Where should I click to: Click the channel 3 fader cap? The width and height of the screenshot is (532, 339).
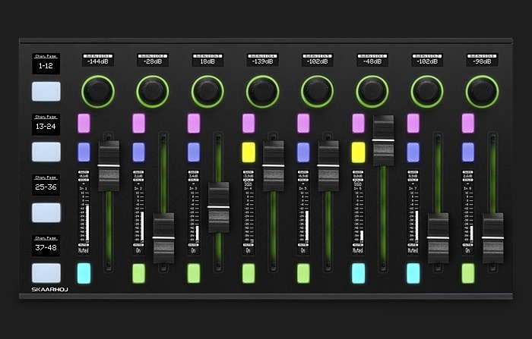click(219, 206)
